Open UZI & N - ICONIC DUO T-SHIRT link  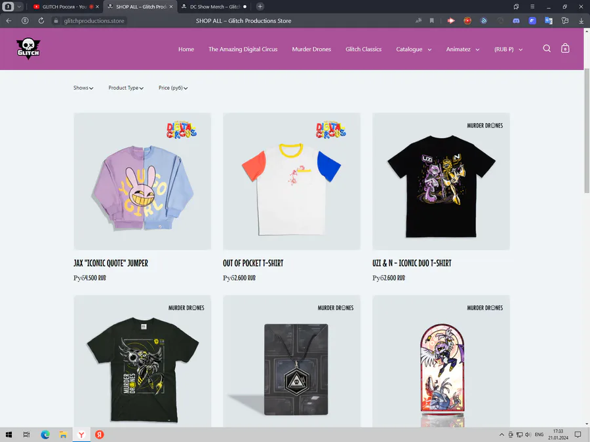412,263
